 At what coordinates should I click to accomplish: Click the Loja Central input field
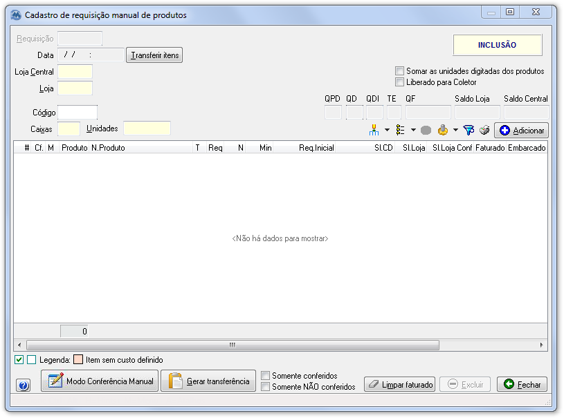tap(75, 71)
